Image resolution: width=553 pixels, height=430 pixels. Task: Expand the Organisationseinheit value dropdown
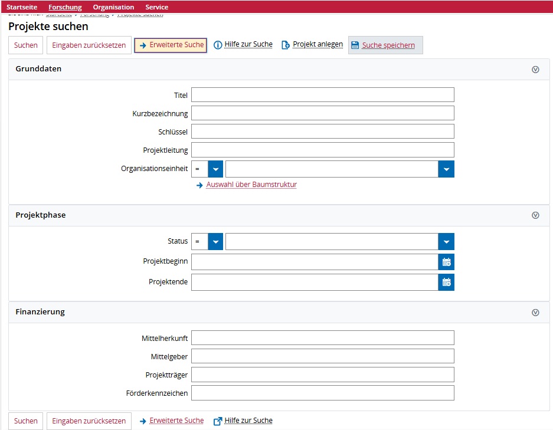pyautogui.click(x=446, y=169)
